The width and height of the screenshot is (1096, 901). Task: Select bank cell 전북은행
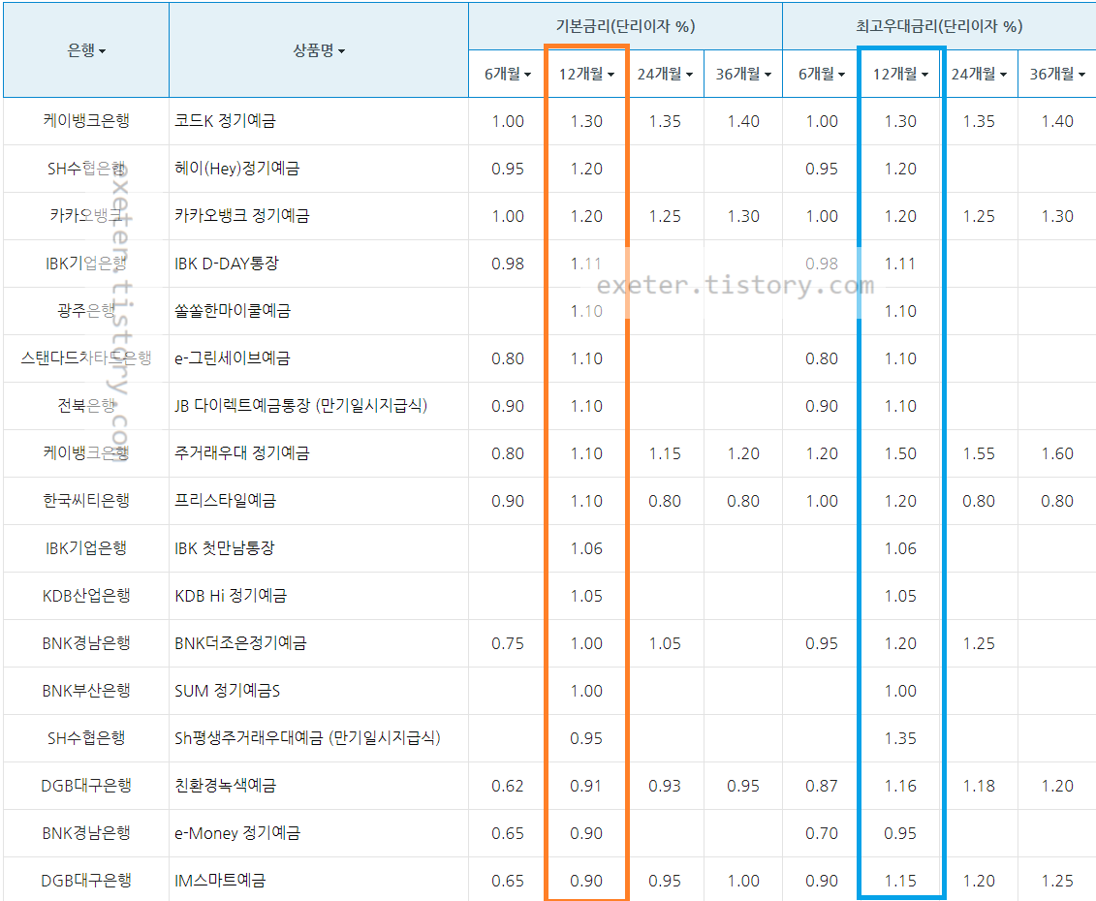pos(86,405)
